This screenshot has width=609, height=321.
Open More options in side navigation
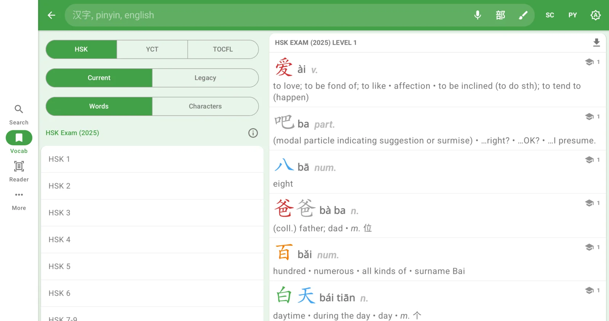pyautogui.click(x=19, y=200)
